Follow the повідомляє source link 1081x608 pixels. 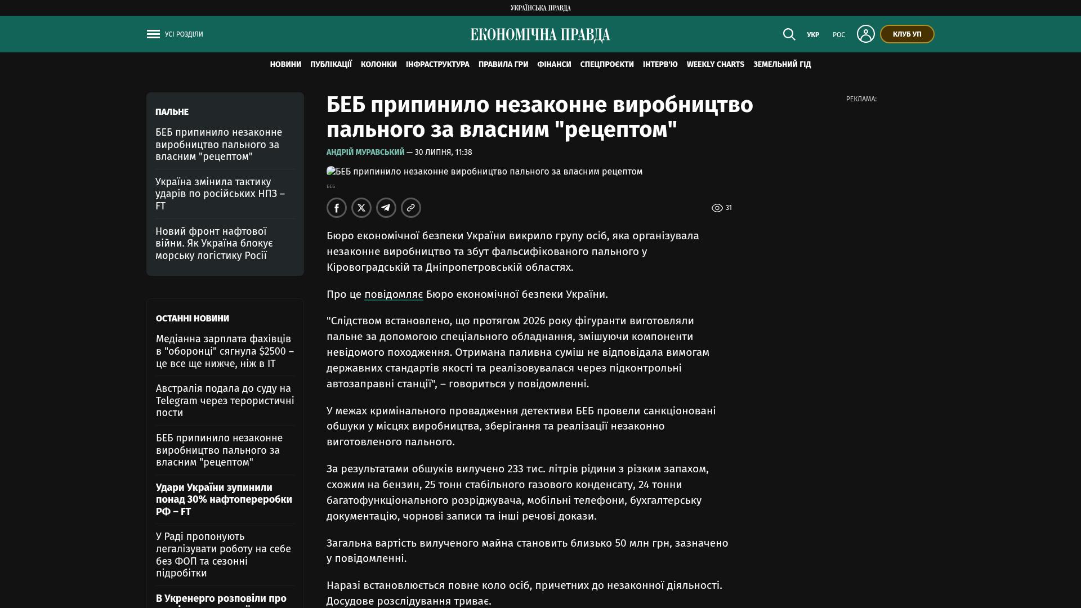click(x=394, y=294)
